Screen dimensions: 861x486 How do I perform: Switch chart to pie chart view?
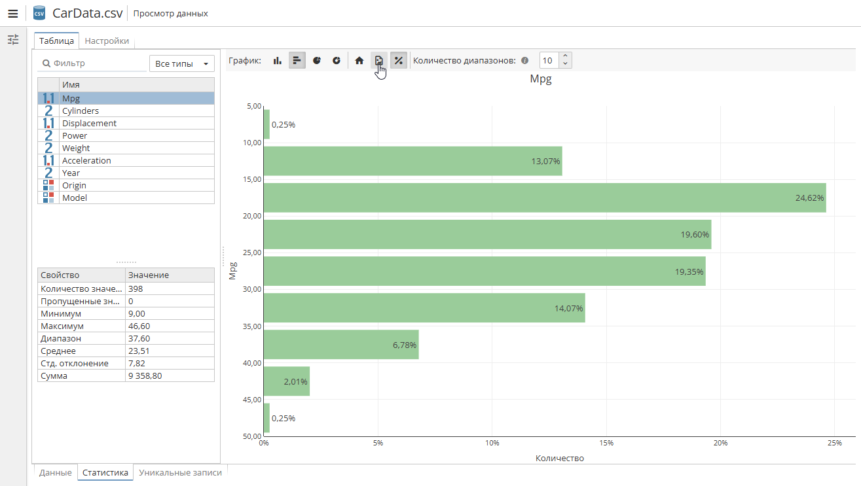coord(317,60)
